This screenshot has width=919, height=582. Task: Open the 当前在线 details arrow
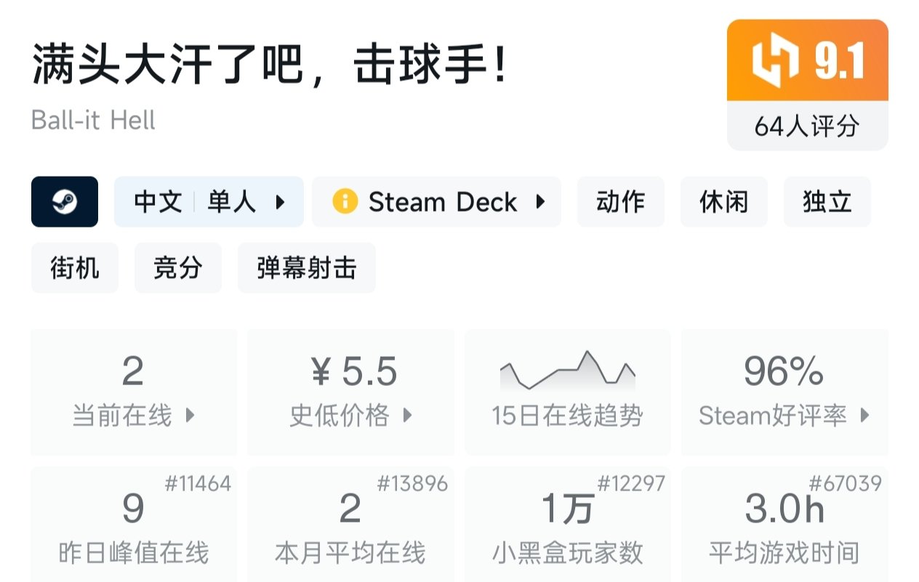tap(190, 416)
